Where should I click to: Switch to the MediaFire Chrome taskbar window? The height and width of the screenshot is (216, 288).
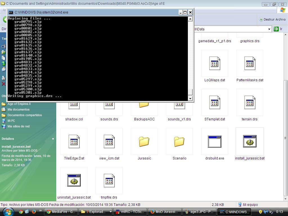coord(61,212)
